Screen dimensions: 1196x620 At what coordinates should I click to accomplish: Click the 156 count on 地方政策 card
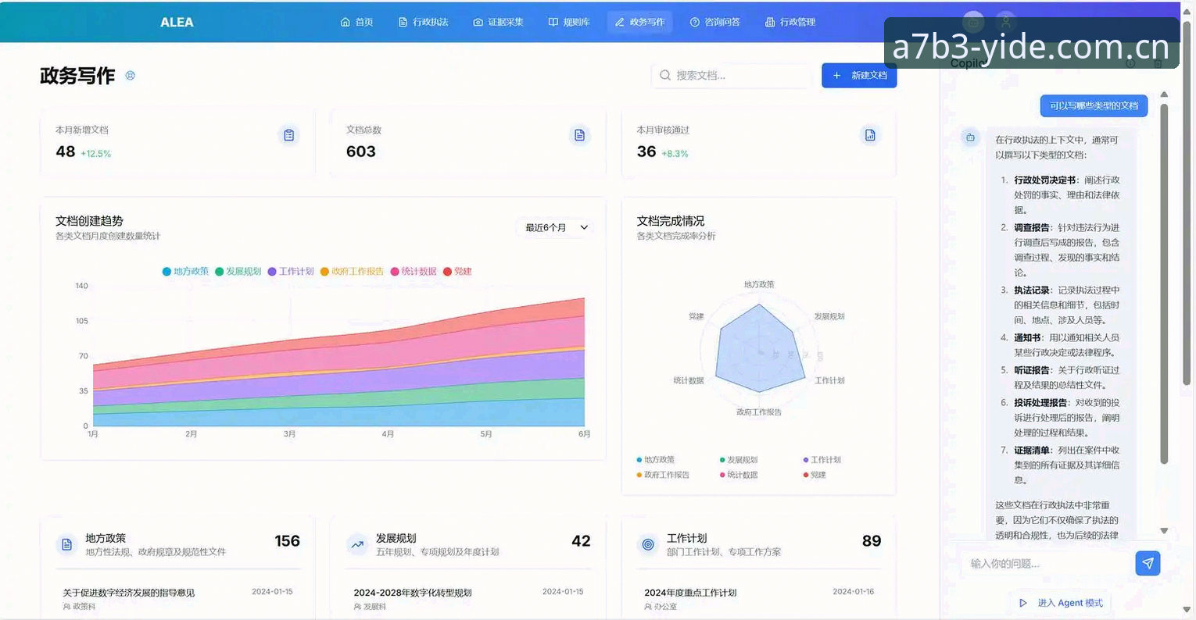click(x=287, y=541)
